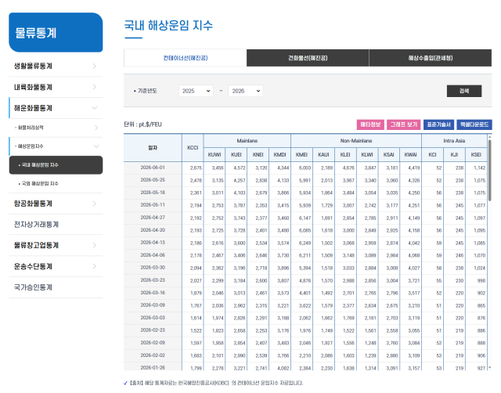501x393 pixels.
Task: Expand the 생활물류통계 menu chevron
Action: coord(94,66)
